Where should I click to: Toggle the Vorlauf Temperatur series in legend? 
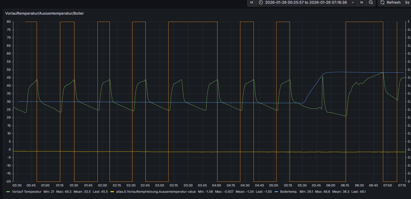click(x=27, y=191)
